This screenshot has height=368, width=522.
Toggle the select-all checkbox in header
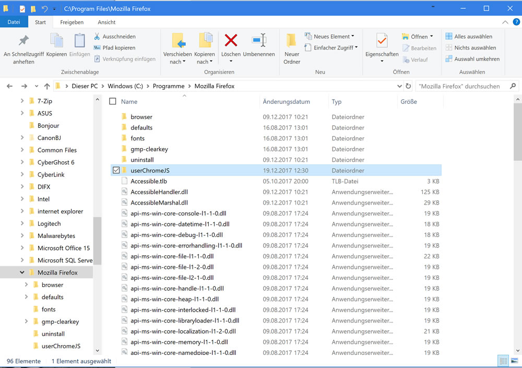tap(113, 102)
